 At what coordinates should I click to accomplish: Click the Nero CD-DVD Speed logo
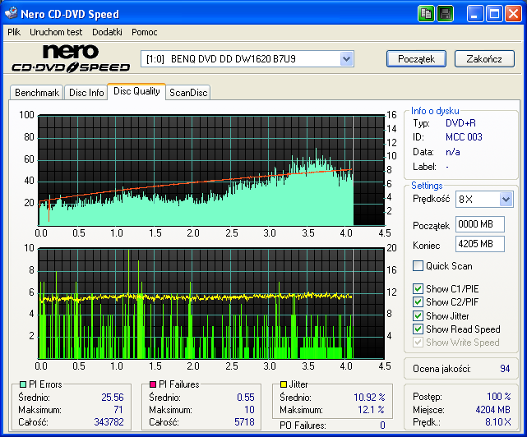71,58
